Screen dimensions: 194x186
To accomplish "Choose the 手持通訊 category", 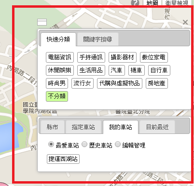I will click(91, 57).
